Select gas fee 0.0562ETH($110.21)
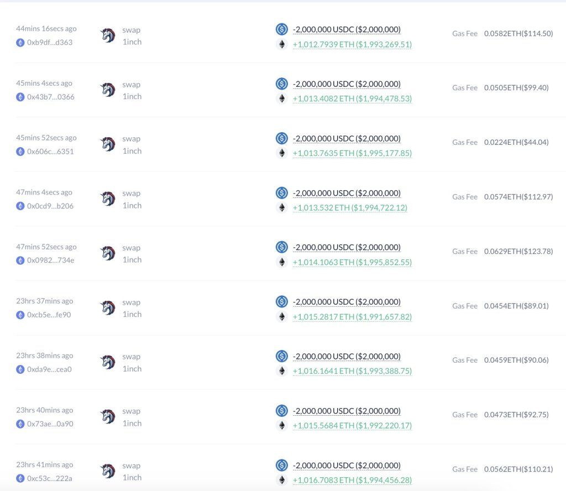 (518, 469)
